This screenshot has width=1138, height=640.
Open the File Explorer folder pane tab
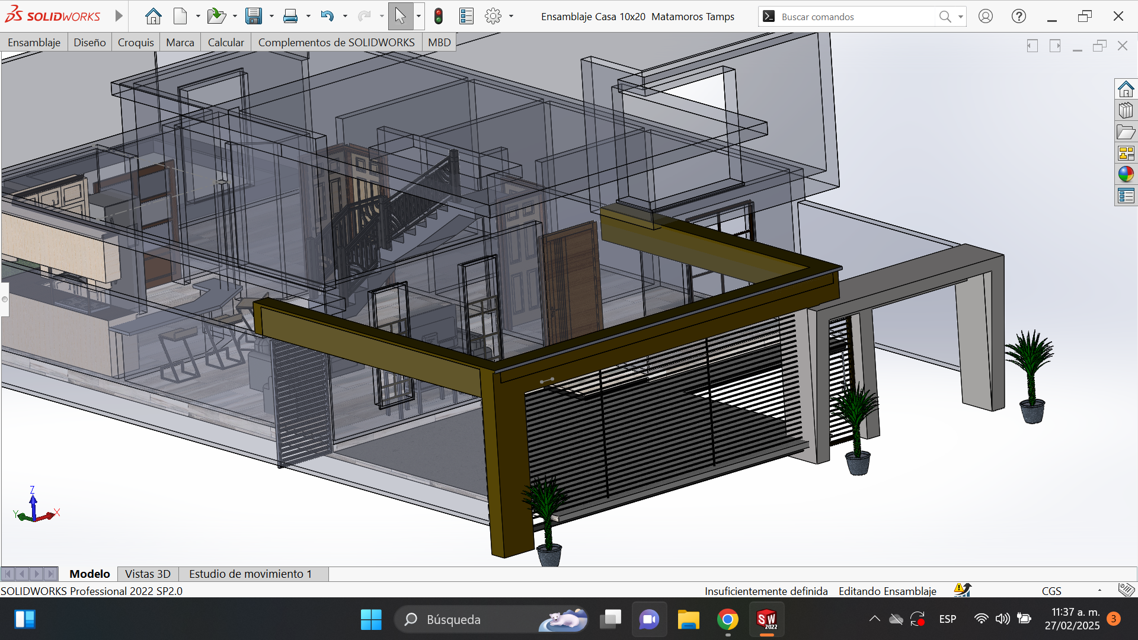pyautogui.click(x=1126, y=132)
